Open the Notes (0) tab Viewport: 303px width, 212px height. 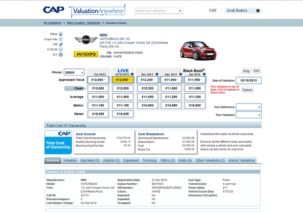185,160
